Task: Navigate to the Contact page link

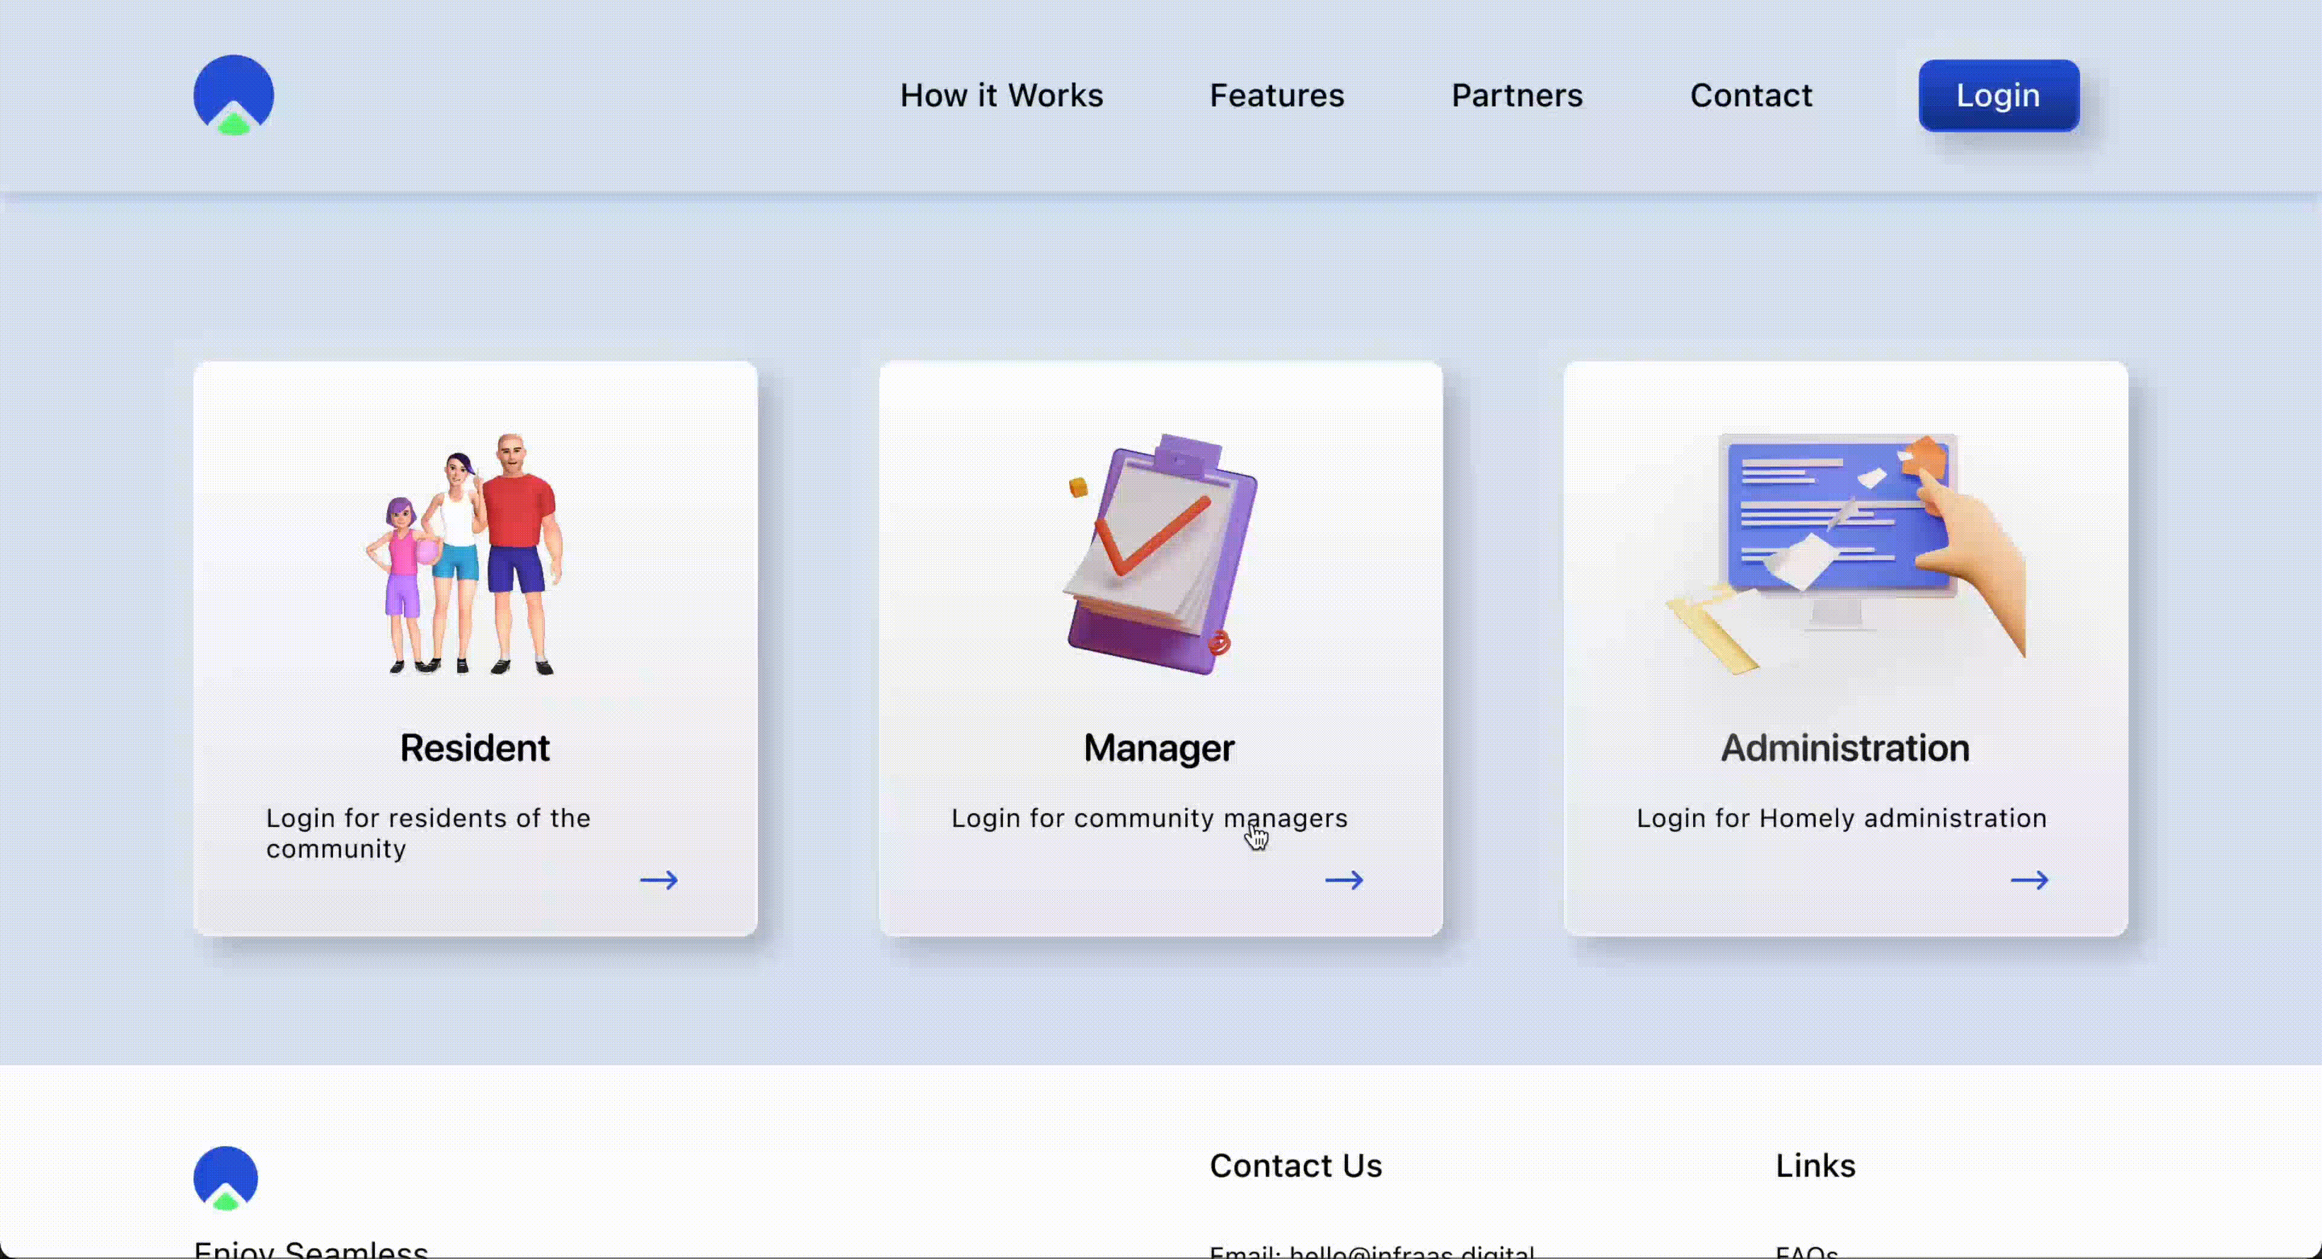Action: (1751, 96)
